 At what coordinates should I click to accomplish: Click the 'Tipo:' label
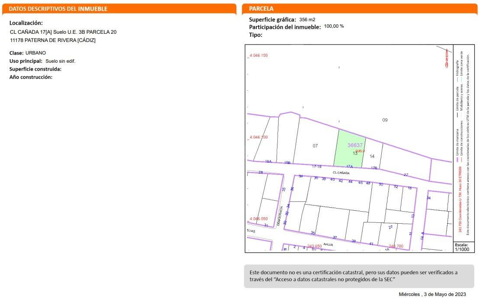click(256, 35)
